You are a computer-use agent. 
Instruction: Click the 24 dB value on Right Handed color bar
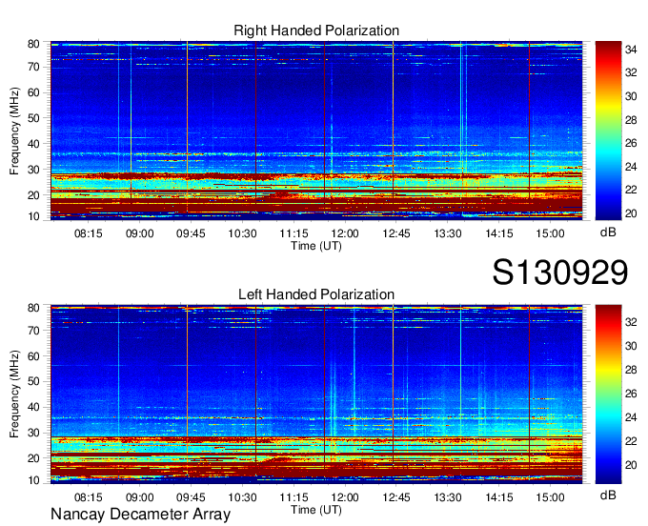tap(631, 167)
